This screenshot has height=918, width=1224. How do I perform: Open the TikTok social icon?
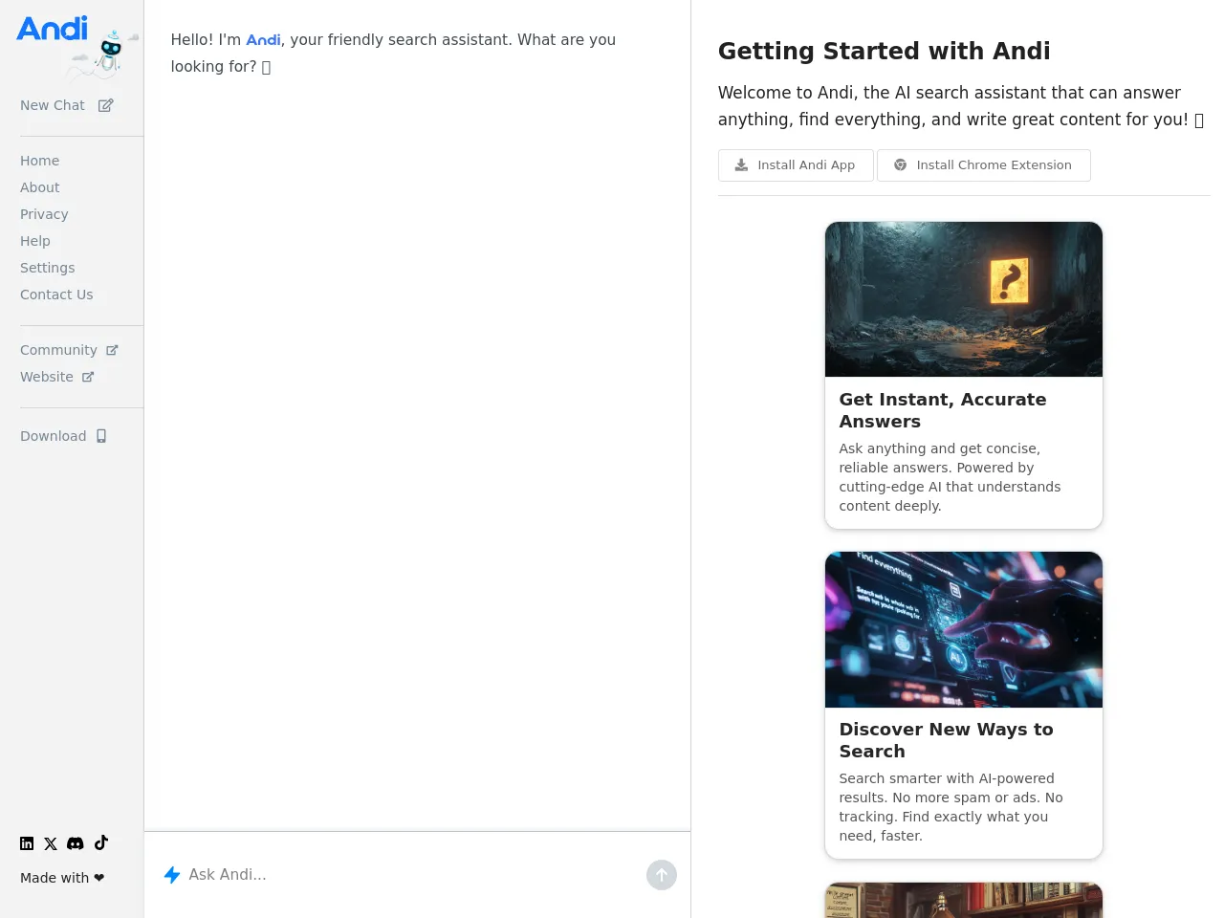[x=101, y=842]
